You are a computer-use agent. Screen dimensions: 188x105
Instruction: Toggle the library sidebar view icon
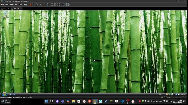click(52, 5)
